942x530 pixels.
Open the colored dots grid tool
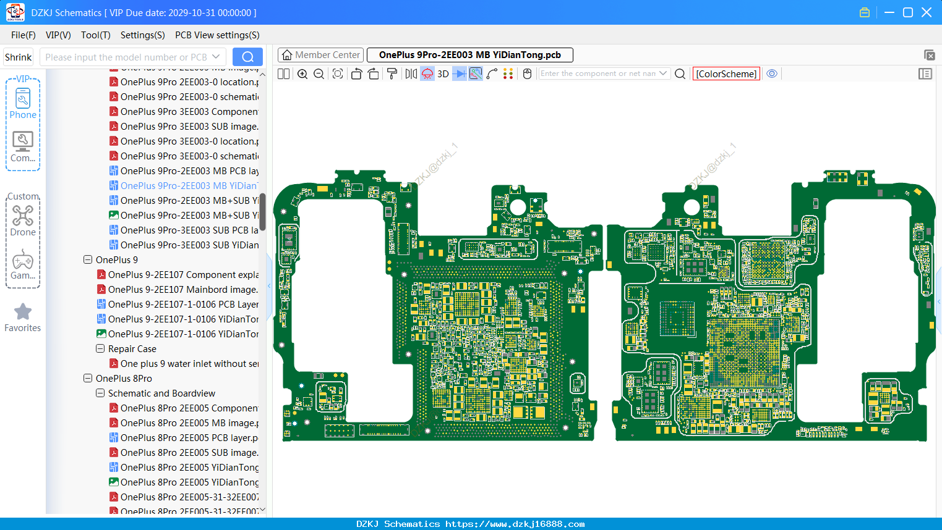(508, 74)
